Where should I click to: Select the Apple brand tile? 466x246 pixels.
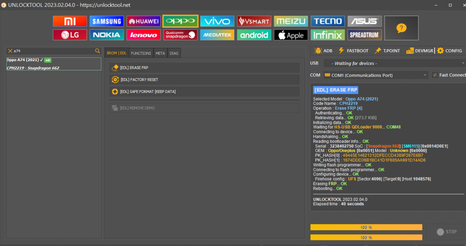click(x=291, y=35)
